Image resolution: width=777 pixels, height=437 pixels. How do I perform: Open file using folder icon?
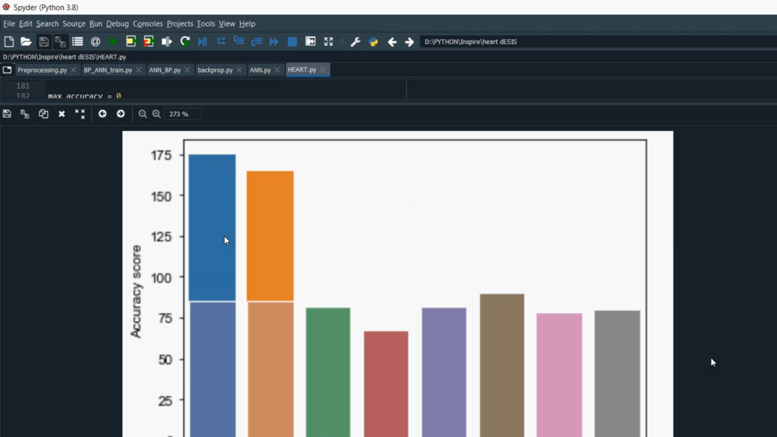(x=26, y=42)
